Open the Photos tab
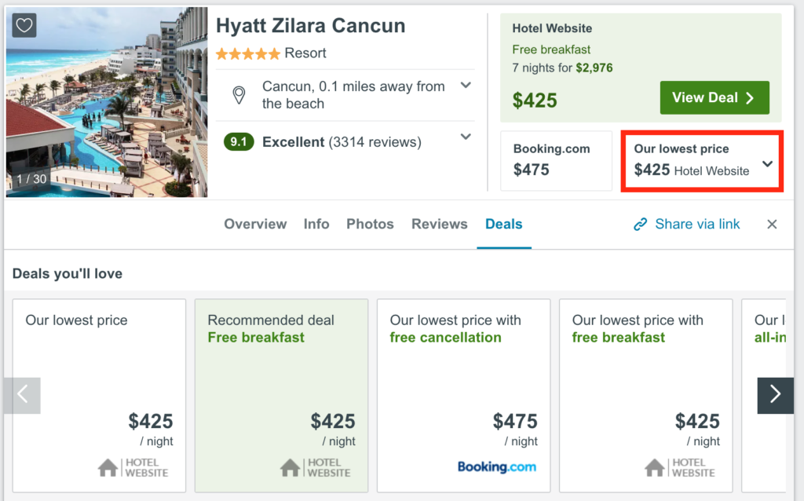804x501 pixels. pyautogui.click(x=370, y=225)
